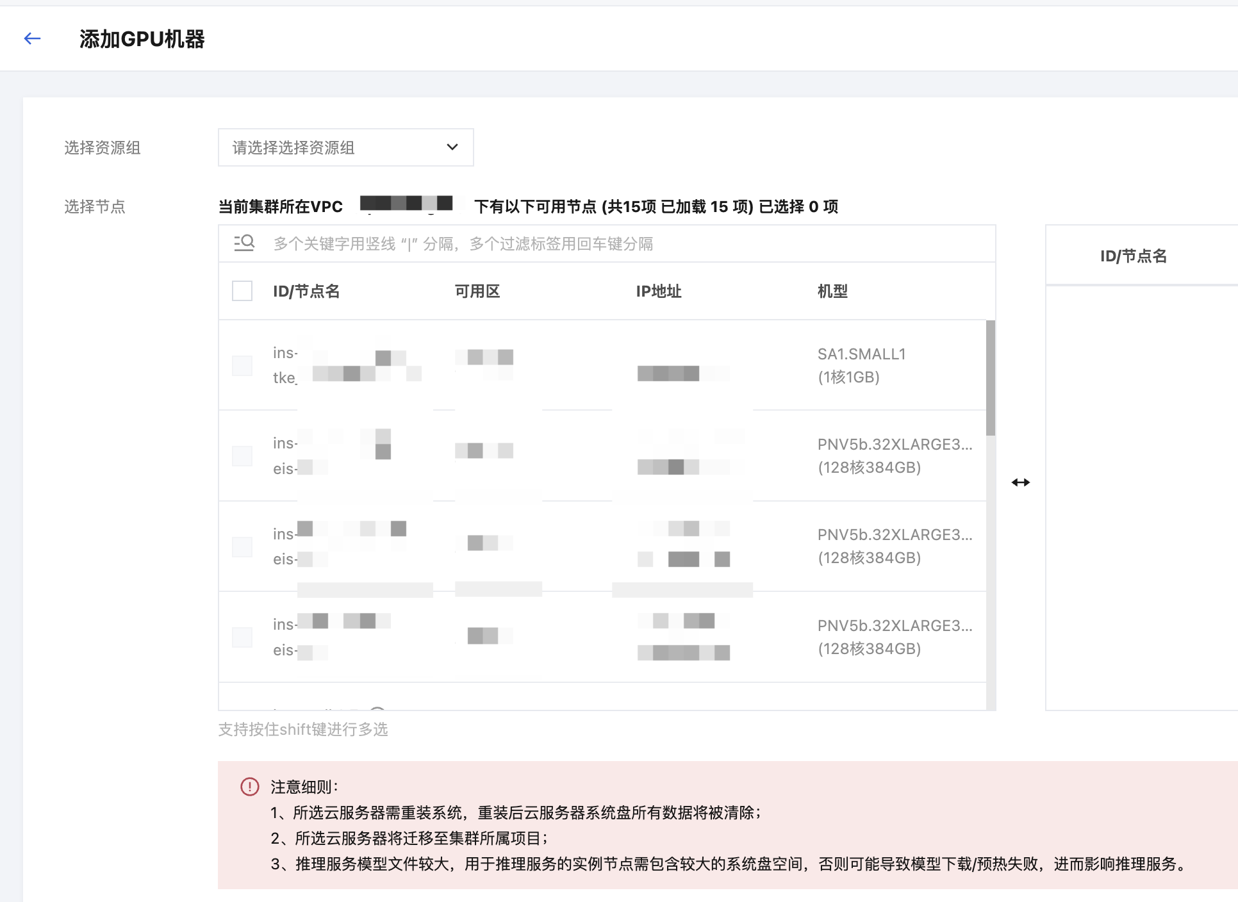Screen dimensions: 1238x902
Task: Click ID/节点名 header in right selected panel
Action: (x=1133, y=256)
